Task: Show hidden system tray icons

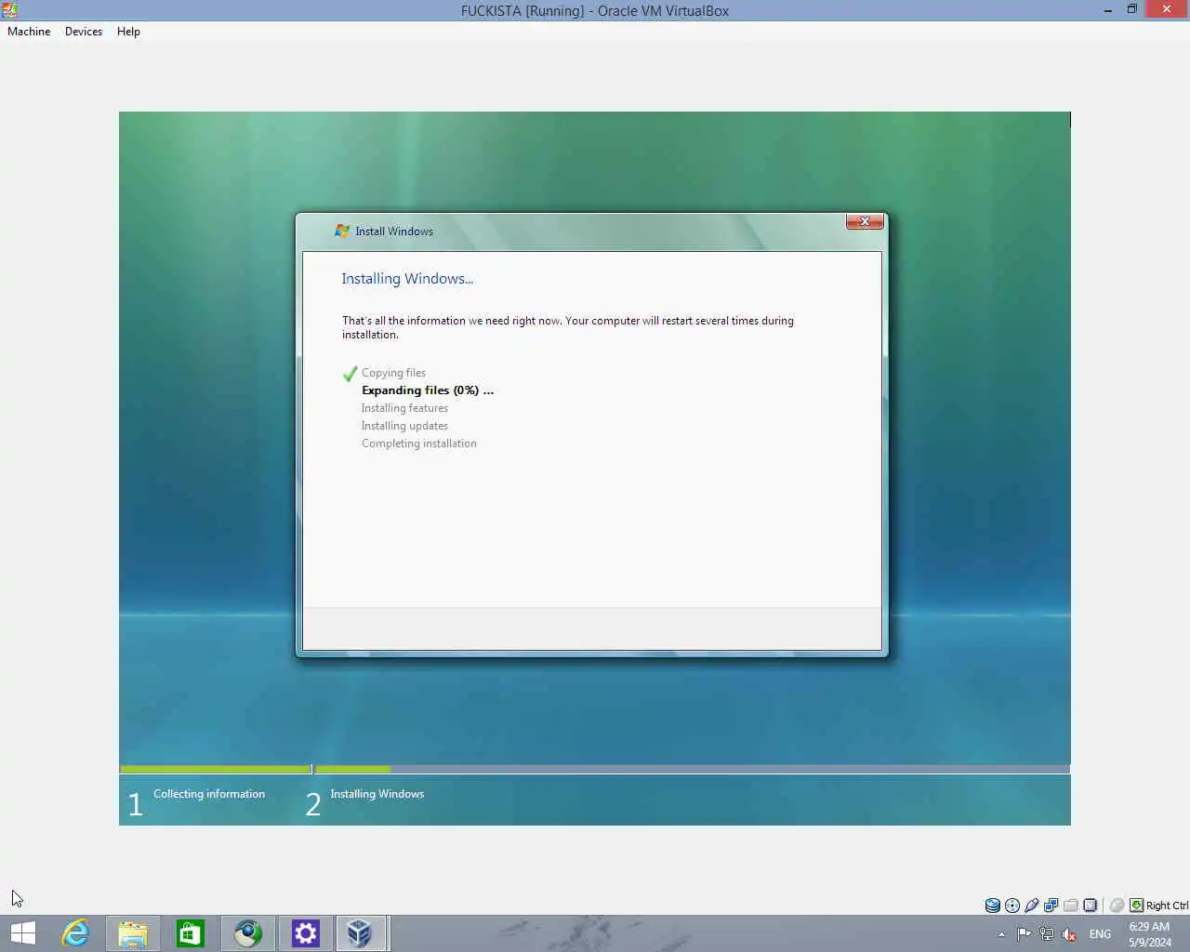Action: 1001,934
